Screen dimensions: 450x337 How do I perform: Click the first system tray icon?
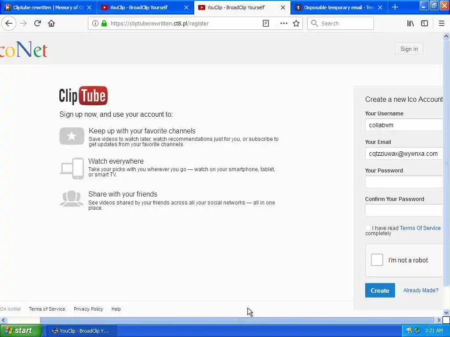tap(409, 331)
